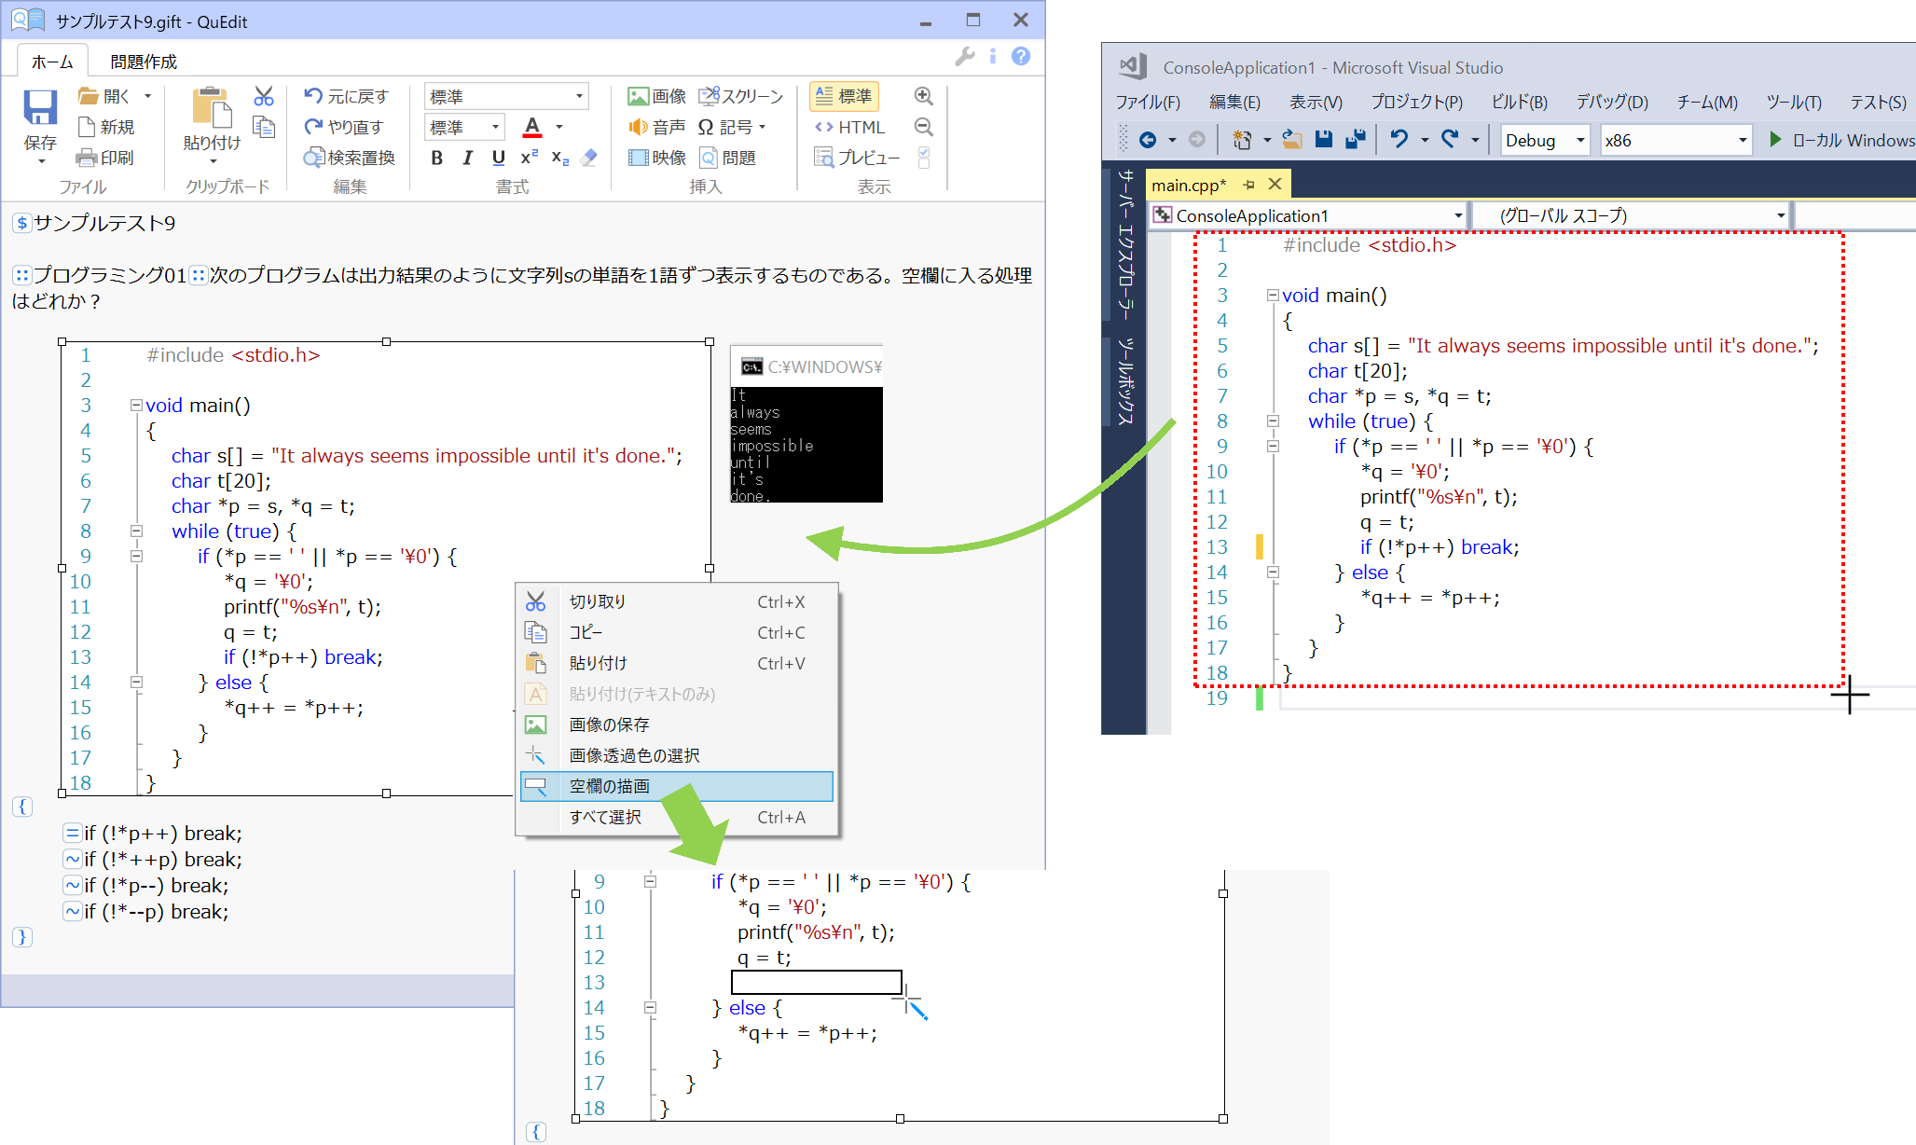Click the wrench settings icon in QuEdit
This screenshot has width=1916, height=1145.
pyautogui.click(x=965, y=57)
